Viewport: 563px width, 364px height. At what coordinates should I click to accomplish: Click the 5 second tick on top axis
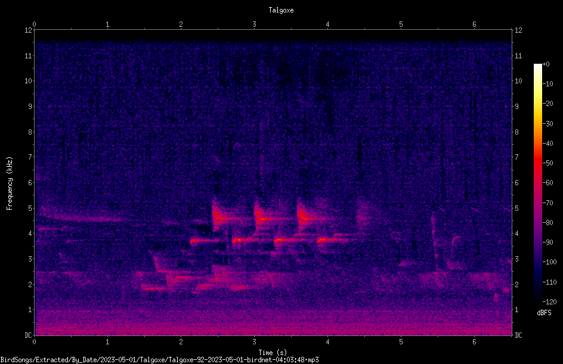point(401,24)
